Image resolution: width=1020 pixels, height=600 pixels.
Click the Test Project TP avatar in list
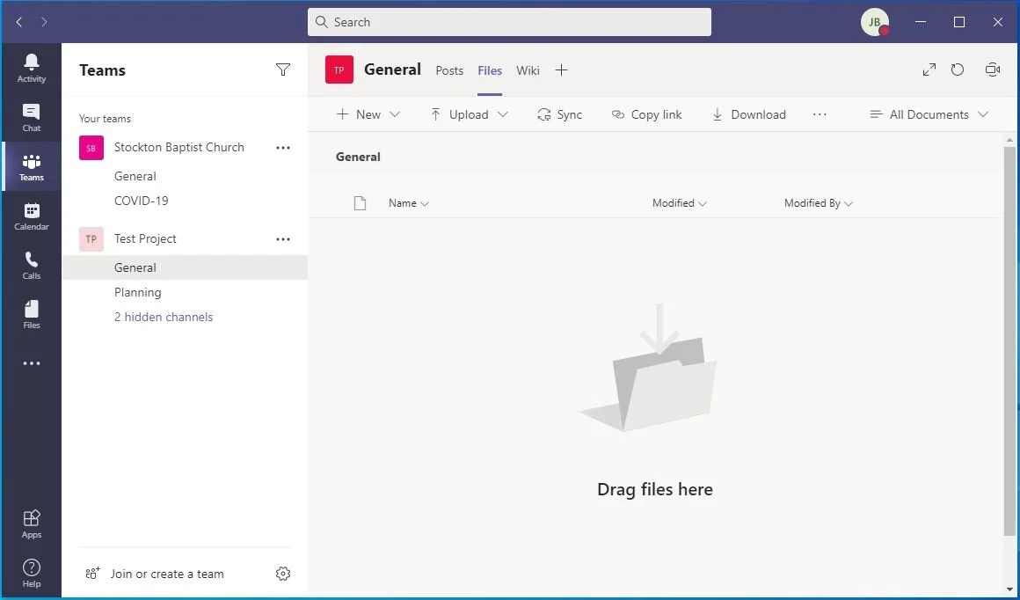[x=91, y=238]
